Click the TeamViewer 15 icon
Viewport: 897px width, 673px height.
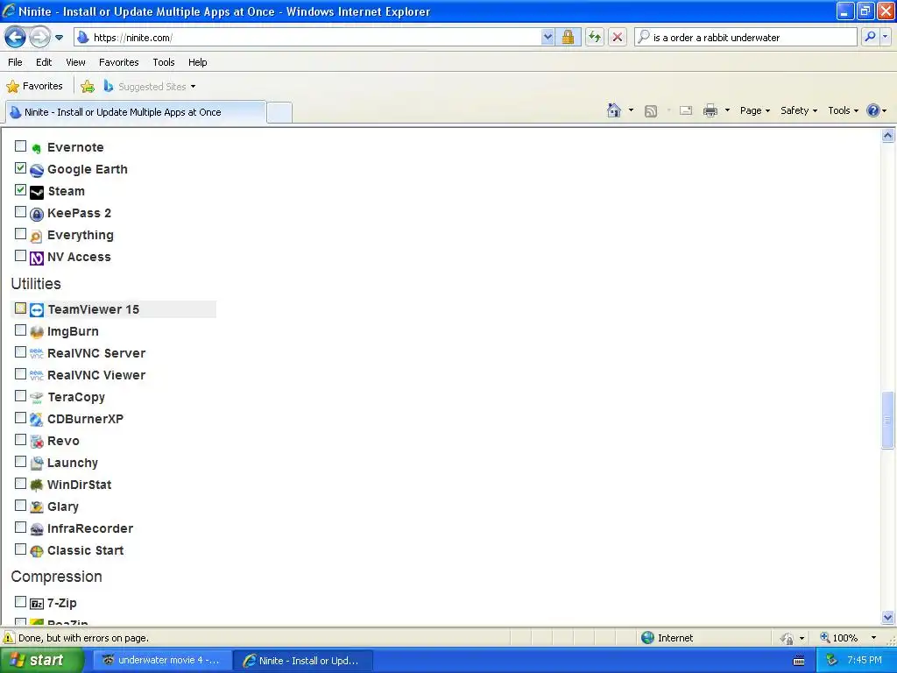point(37,310)
